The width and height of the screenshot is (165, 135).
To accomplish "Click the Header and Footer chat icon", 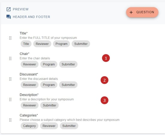I will (8, 17).
